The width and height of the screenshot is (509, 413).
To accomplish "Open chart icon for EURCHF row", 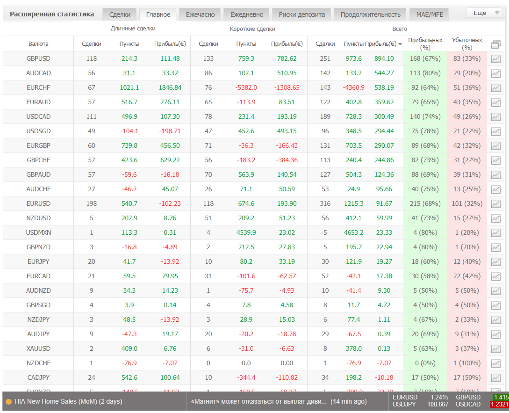I will pos(495,88).
